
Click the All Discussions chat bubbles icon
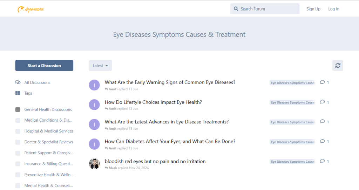(18, 82)
